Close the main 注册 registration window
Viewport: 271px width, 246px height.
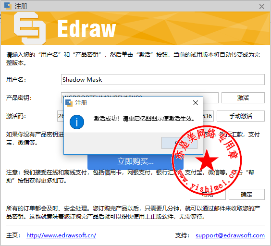coord(262,7)
